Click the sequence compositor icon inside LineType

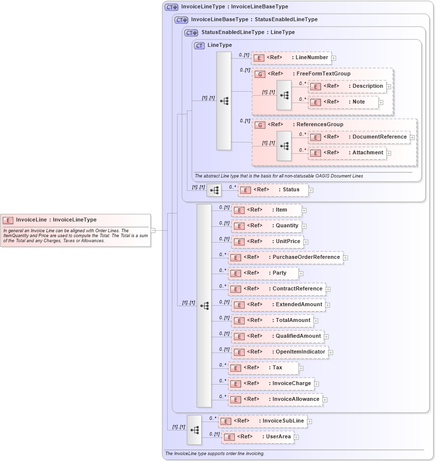pos(224,101)
